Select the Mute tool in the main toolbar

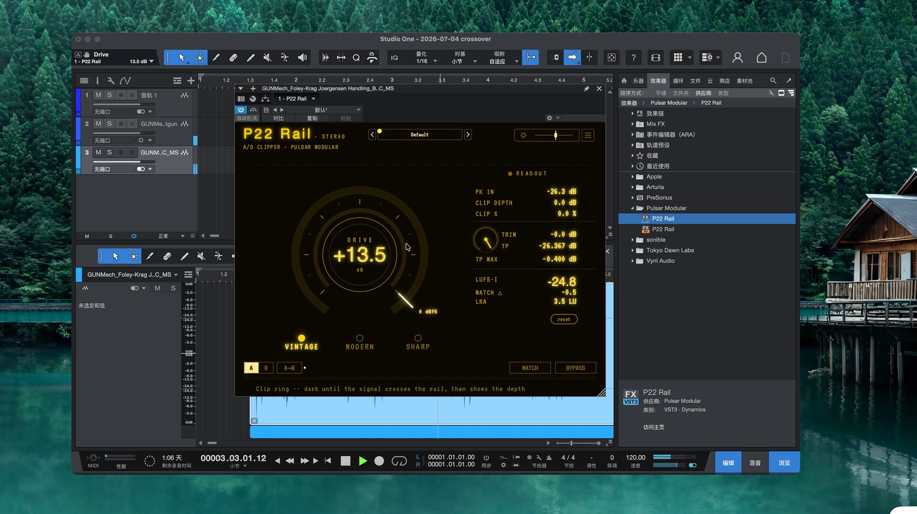point(267,58)
